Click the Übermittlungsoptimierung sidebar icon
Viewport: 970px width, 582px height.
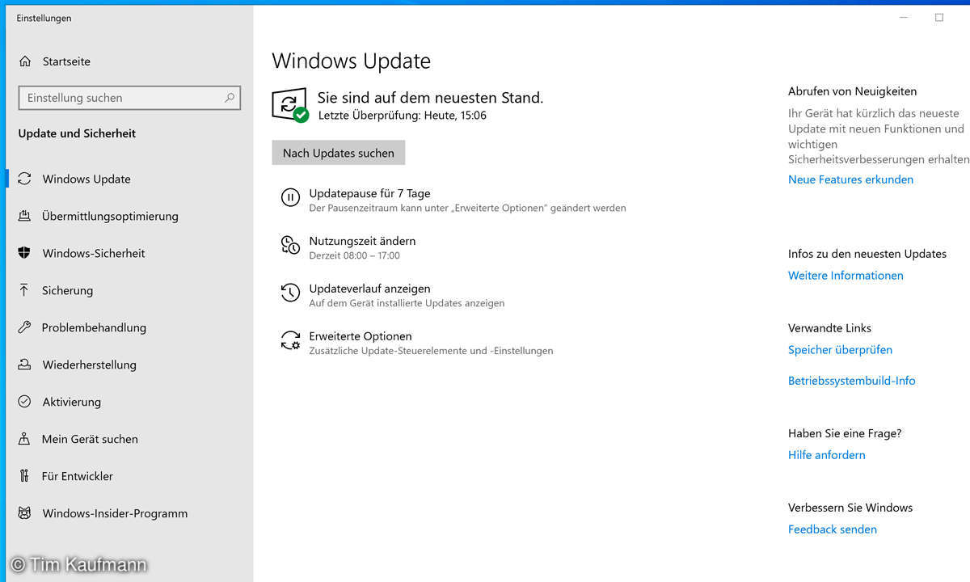pyautogui.click(x=25, y=217)
